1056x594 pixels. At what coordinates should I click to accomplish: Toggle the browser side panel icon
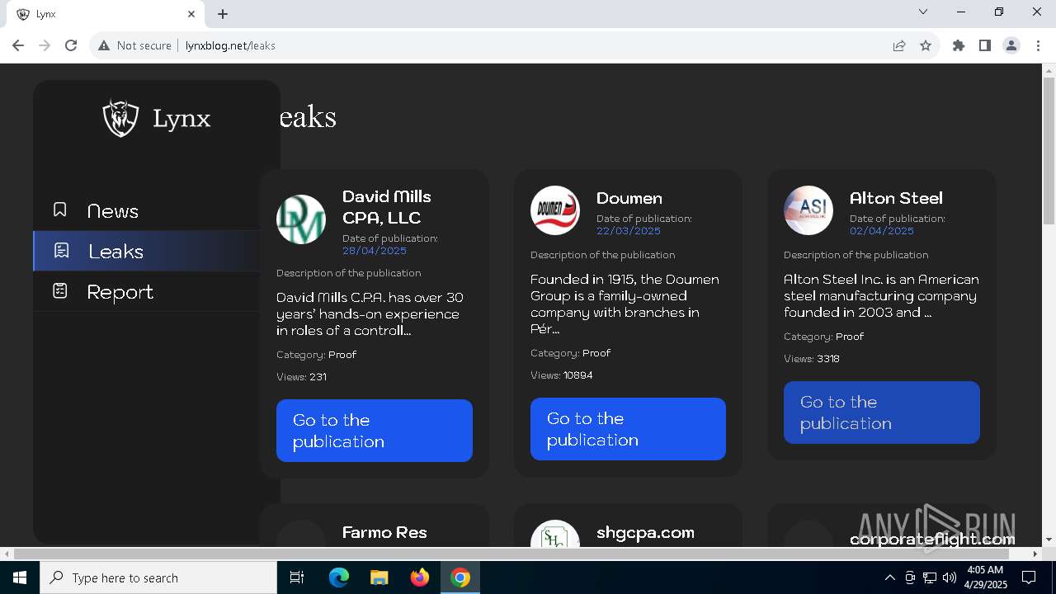pyautogui.click(x=985, y=45)
